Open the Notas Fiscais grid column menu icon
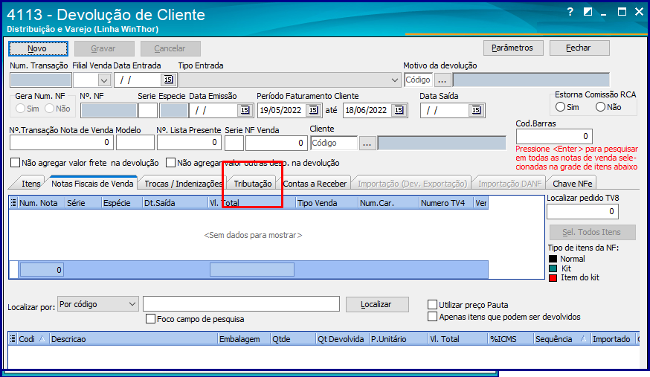 [13, 202]
